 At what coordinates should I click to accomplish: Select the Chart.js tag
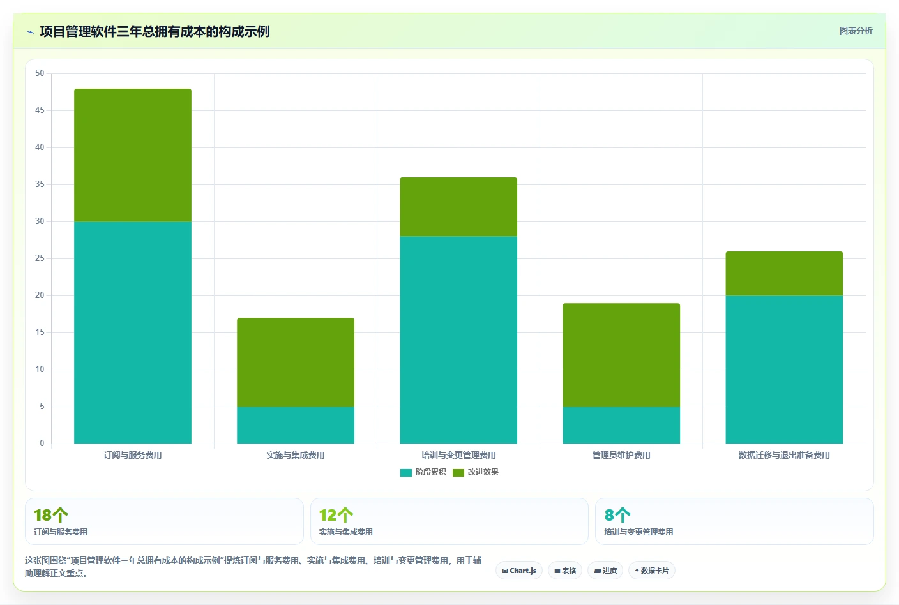pyautogui.click(x=519, y=571)
